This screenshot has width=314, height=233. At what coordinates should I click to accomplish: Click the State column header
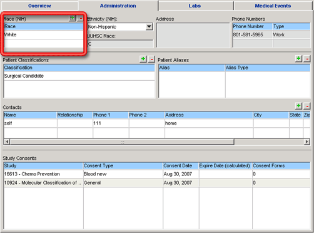coord(296,115)
